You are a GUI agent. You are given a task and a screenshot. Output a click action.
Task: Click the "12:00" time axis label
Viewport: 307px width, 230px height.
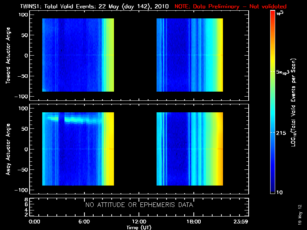tap(139, 222)
